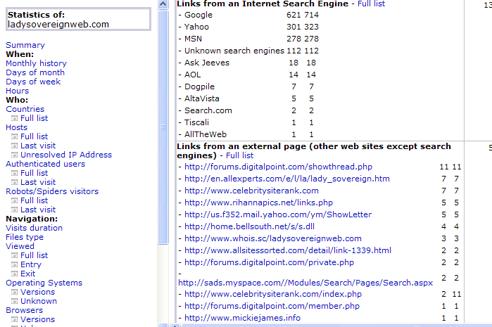Open forums.digitalpoint.com member.php link
This screenshot has width=492, height=327.
(272, 306)
